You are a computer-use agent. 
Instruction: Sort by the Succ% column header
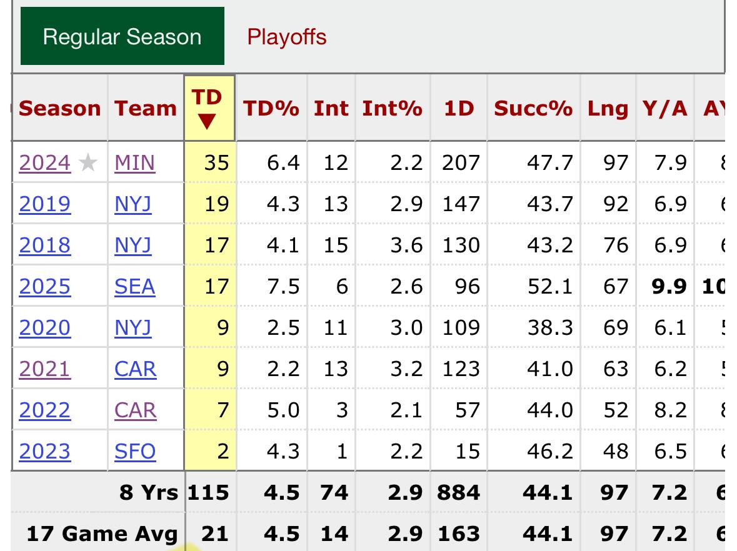point(533,108)
